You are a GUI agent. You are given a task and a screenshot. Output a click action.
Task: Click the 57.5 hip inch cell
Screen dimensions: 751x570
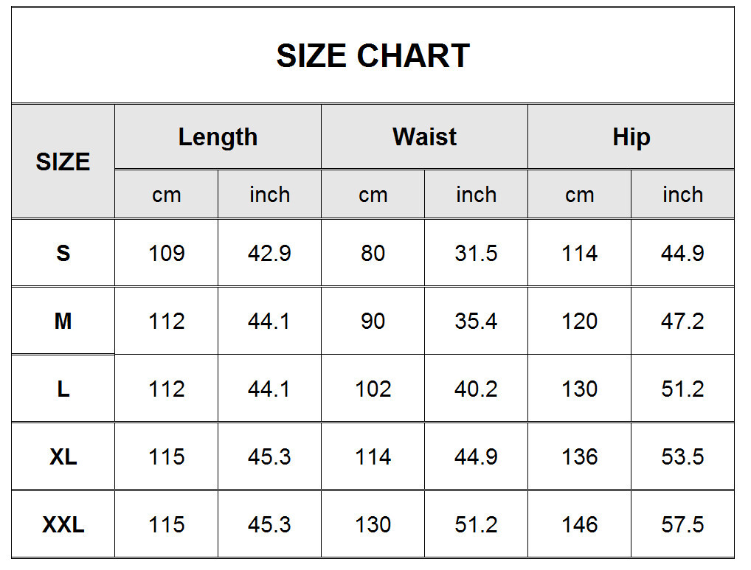coord(682,524)
